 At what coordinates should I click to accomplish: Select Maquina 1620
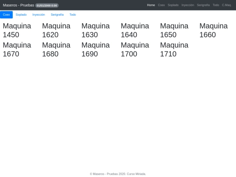pyautogui.click(x=56, y=30)
